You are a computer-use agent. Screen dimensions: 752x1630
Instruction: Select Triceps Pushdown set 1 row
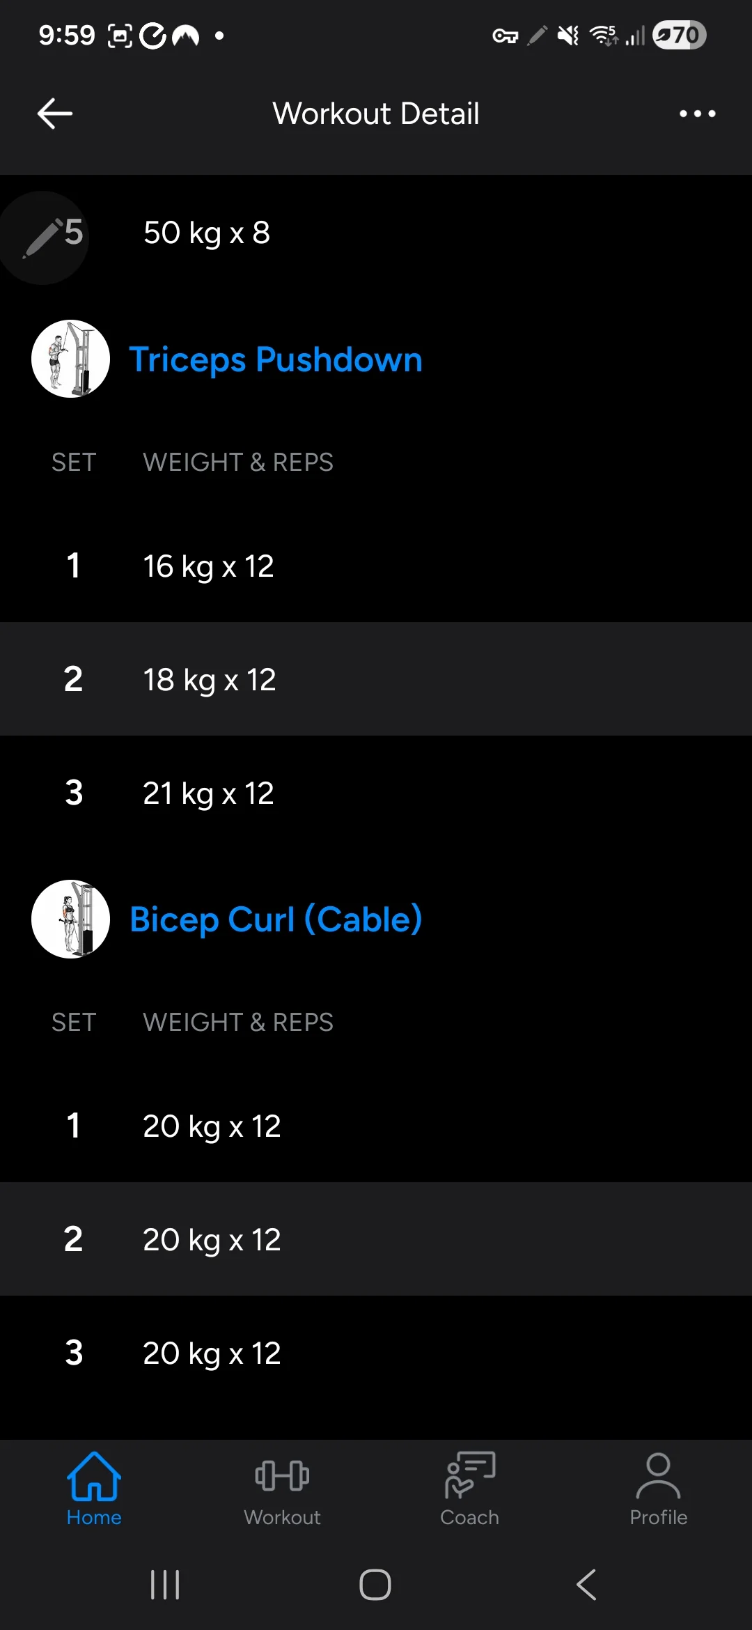click(x=376, y=566)
